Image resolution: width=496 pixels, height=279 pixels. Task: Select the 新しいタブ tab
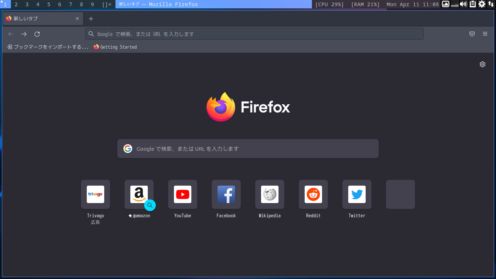pos(43,19)
